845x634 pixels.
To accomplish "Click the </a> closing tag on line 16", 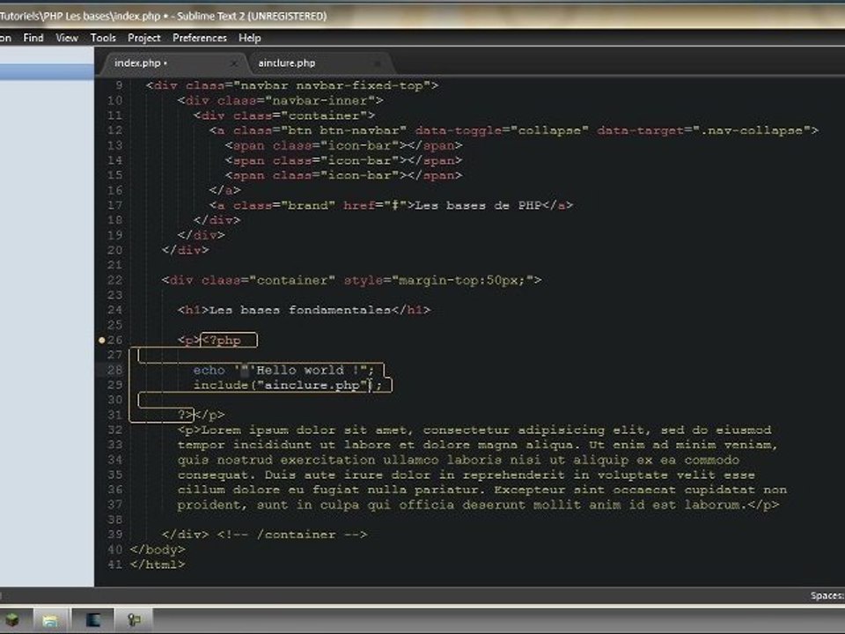I will (x=224, y=190).
